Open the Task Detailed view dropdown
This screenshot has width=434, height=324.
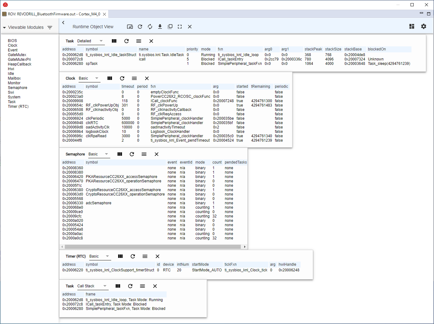tap(101, 41)
